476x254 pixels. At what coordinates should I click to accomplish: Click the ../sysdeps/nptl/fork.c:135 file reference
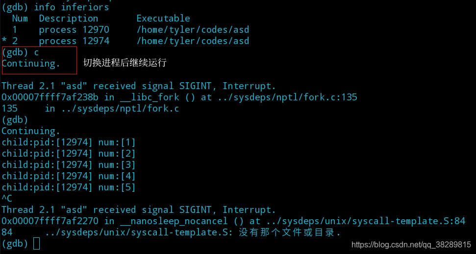click(287, 97)
